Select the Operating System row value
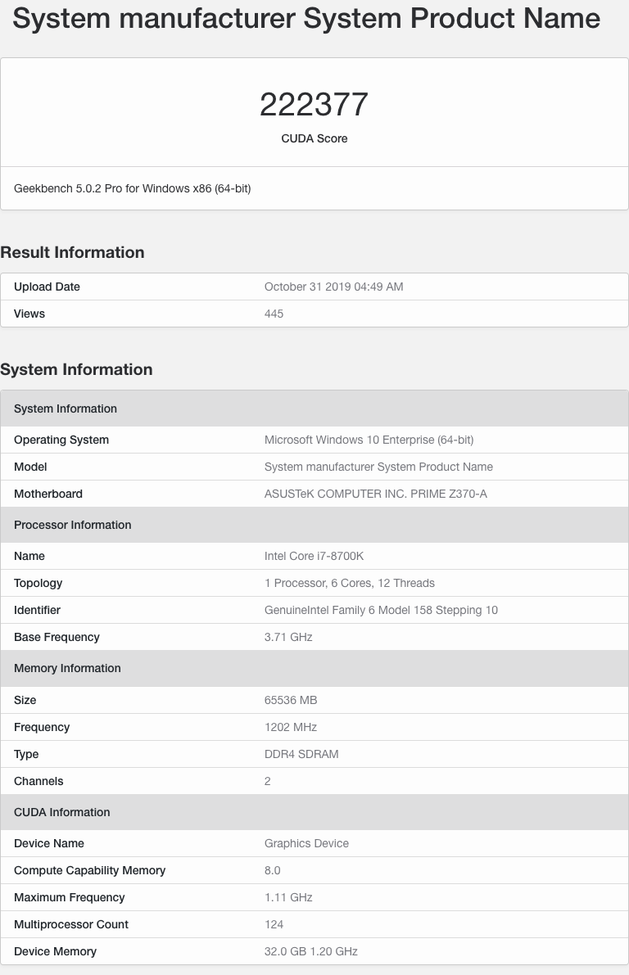 tap(369, 440)
